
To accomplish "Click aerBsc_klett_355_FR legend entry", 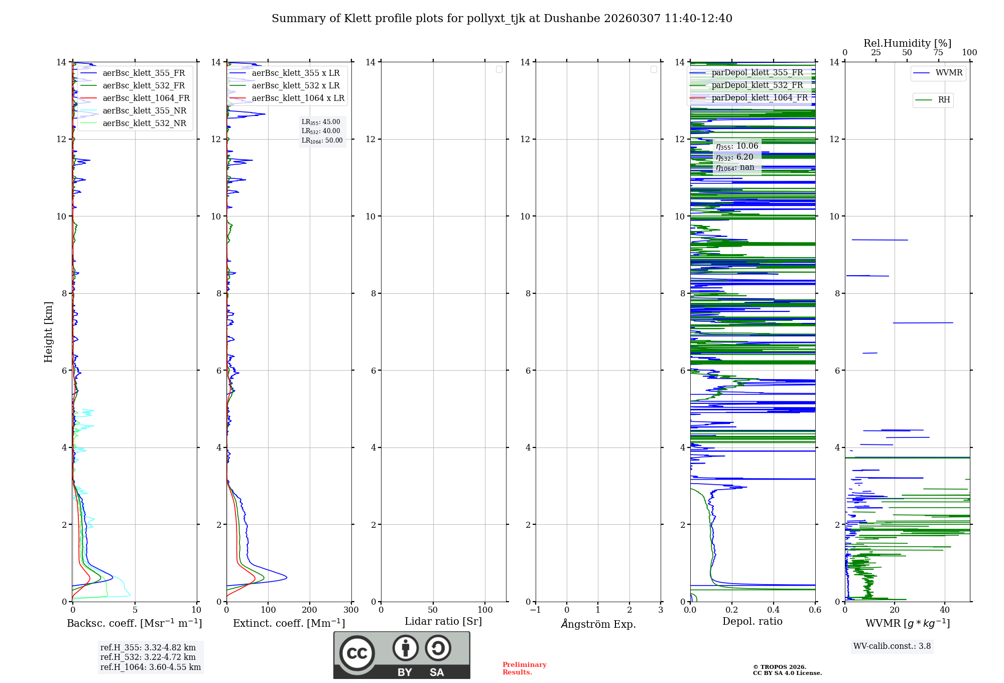I will point(144,73).
